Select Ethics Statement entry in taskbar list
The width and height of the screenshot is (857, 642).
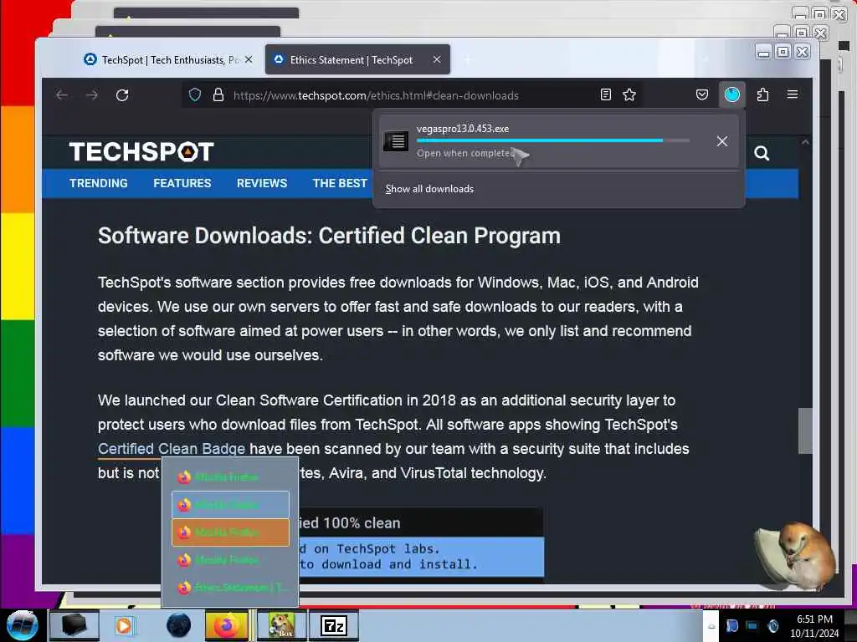point(231,588)
